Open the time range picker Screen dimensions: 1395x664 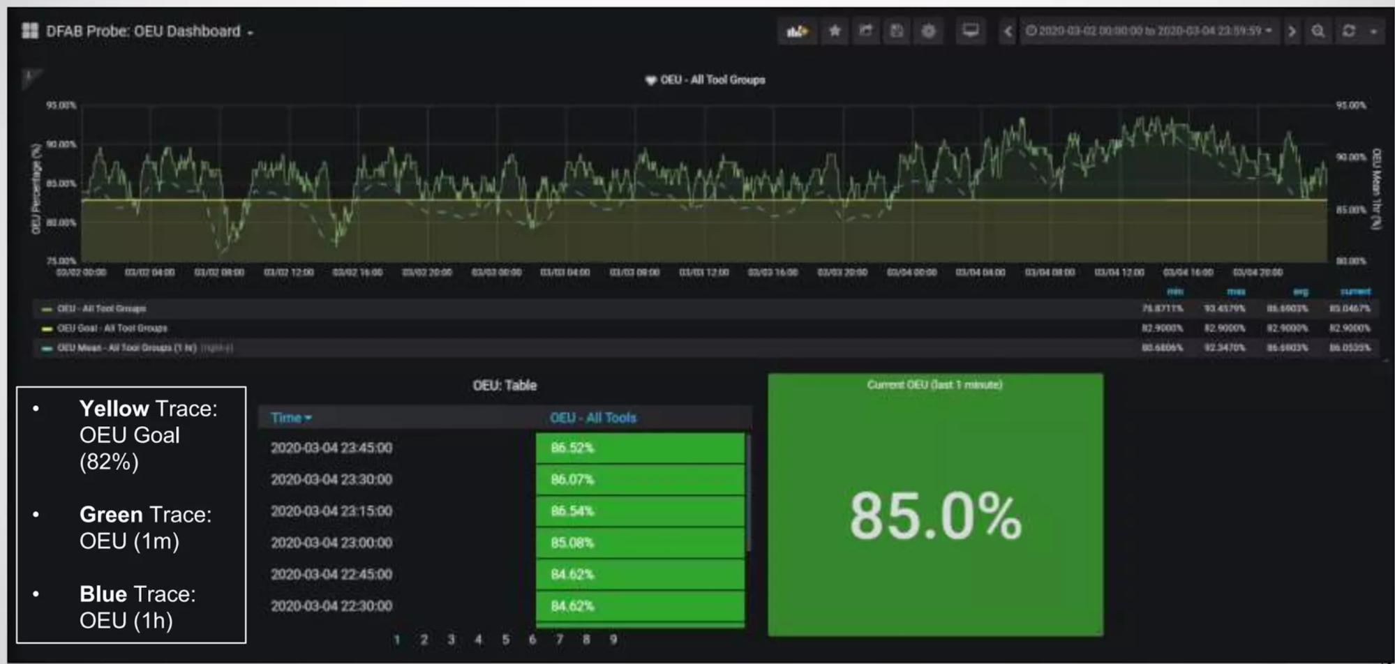click(1149, 31)
